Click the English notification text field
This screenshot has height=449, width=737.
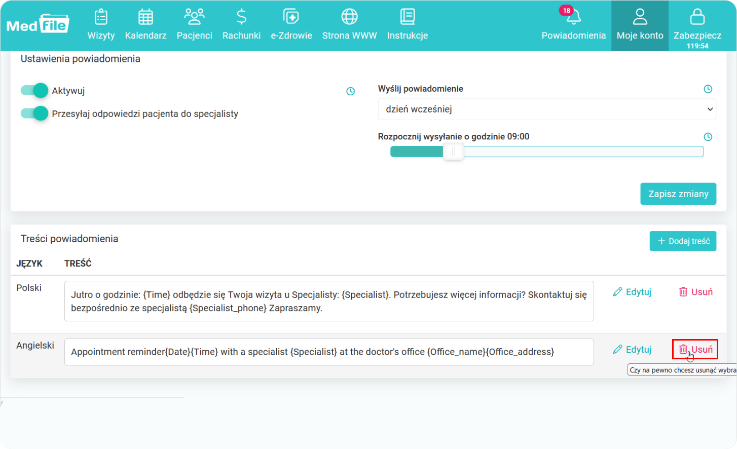pos(329,352)
